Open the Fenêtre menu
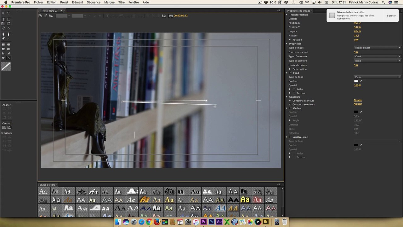The height and width of the screenshot is (227, 403). tap(133, 2)
